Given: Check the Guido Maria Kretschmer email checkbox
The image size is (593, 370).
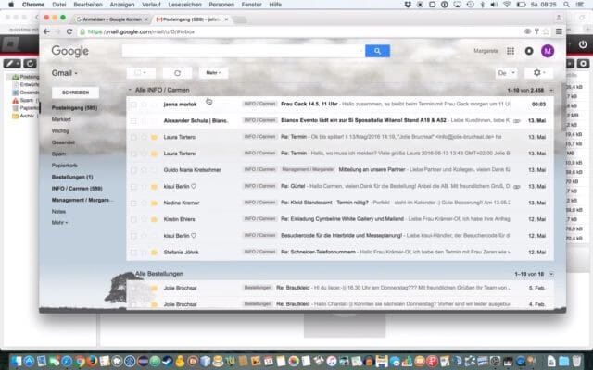Looking at the screenshot, I should (133, 170).
